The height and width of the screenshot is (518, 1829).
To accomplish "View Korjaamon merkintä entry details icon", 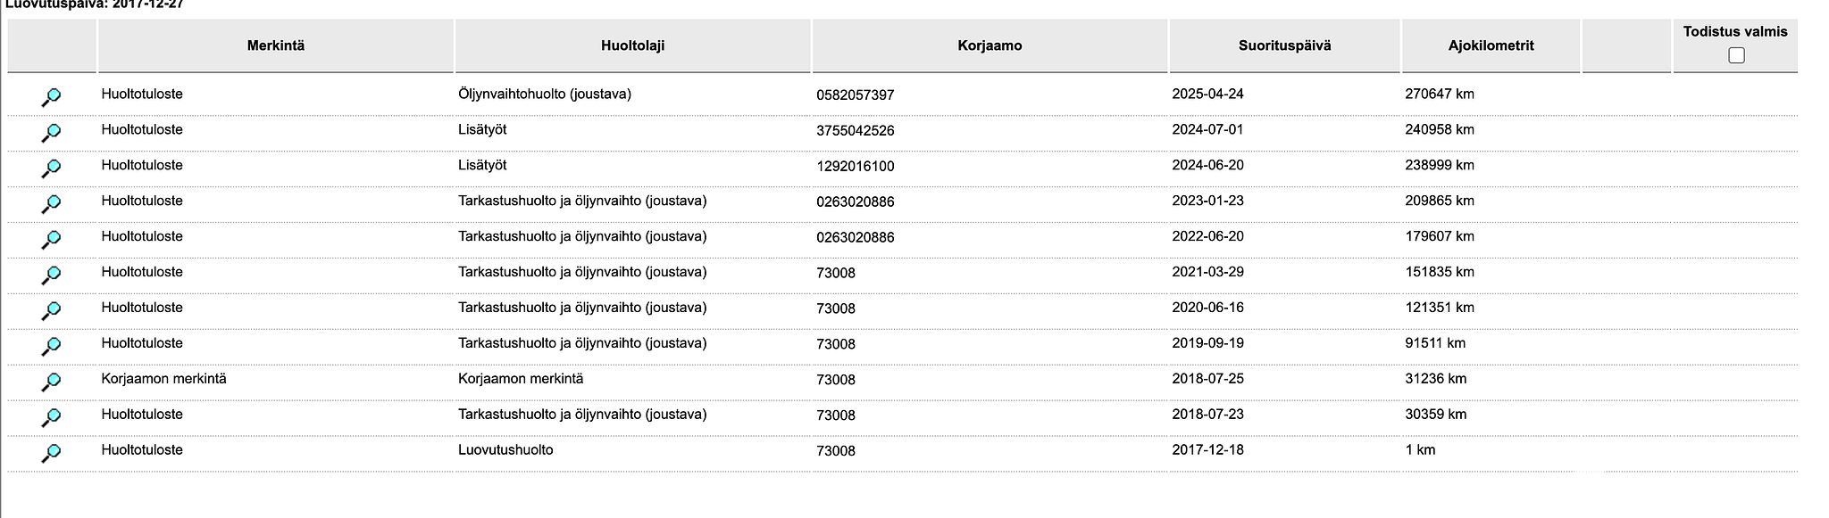I will tap(51, 382).
